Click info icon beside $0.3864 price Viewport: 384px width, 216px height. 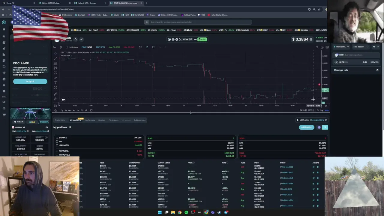click(311, 40)
